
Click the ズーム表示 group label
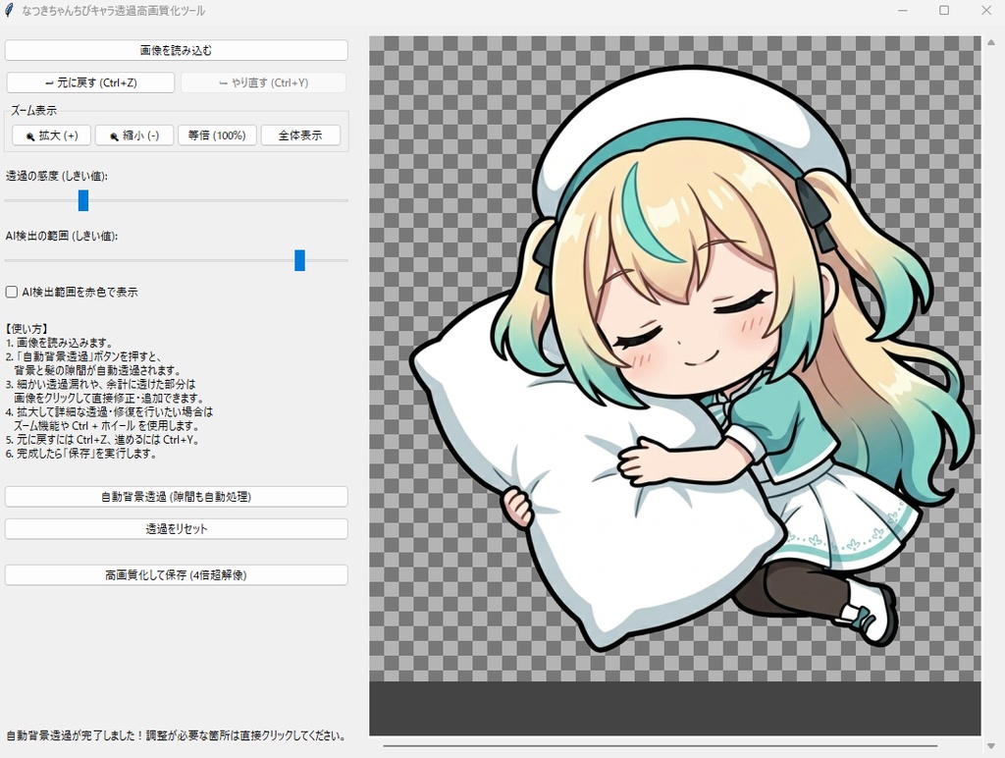[x=33, y=110]
